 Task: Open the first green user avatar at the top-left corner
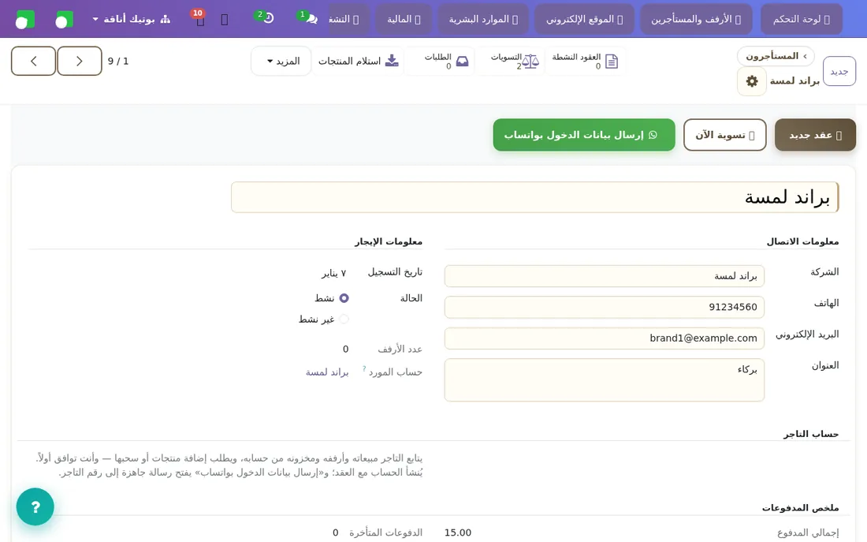click(25, 20)
